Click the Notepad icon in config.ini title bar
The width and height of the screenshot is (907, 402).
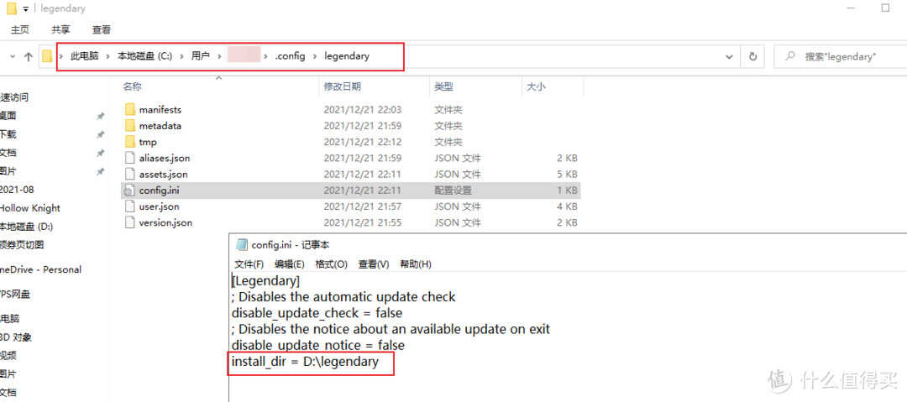click(242, 245)
